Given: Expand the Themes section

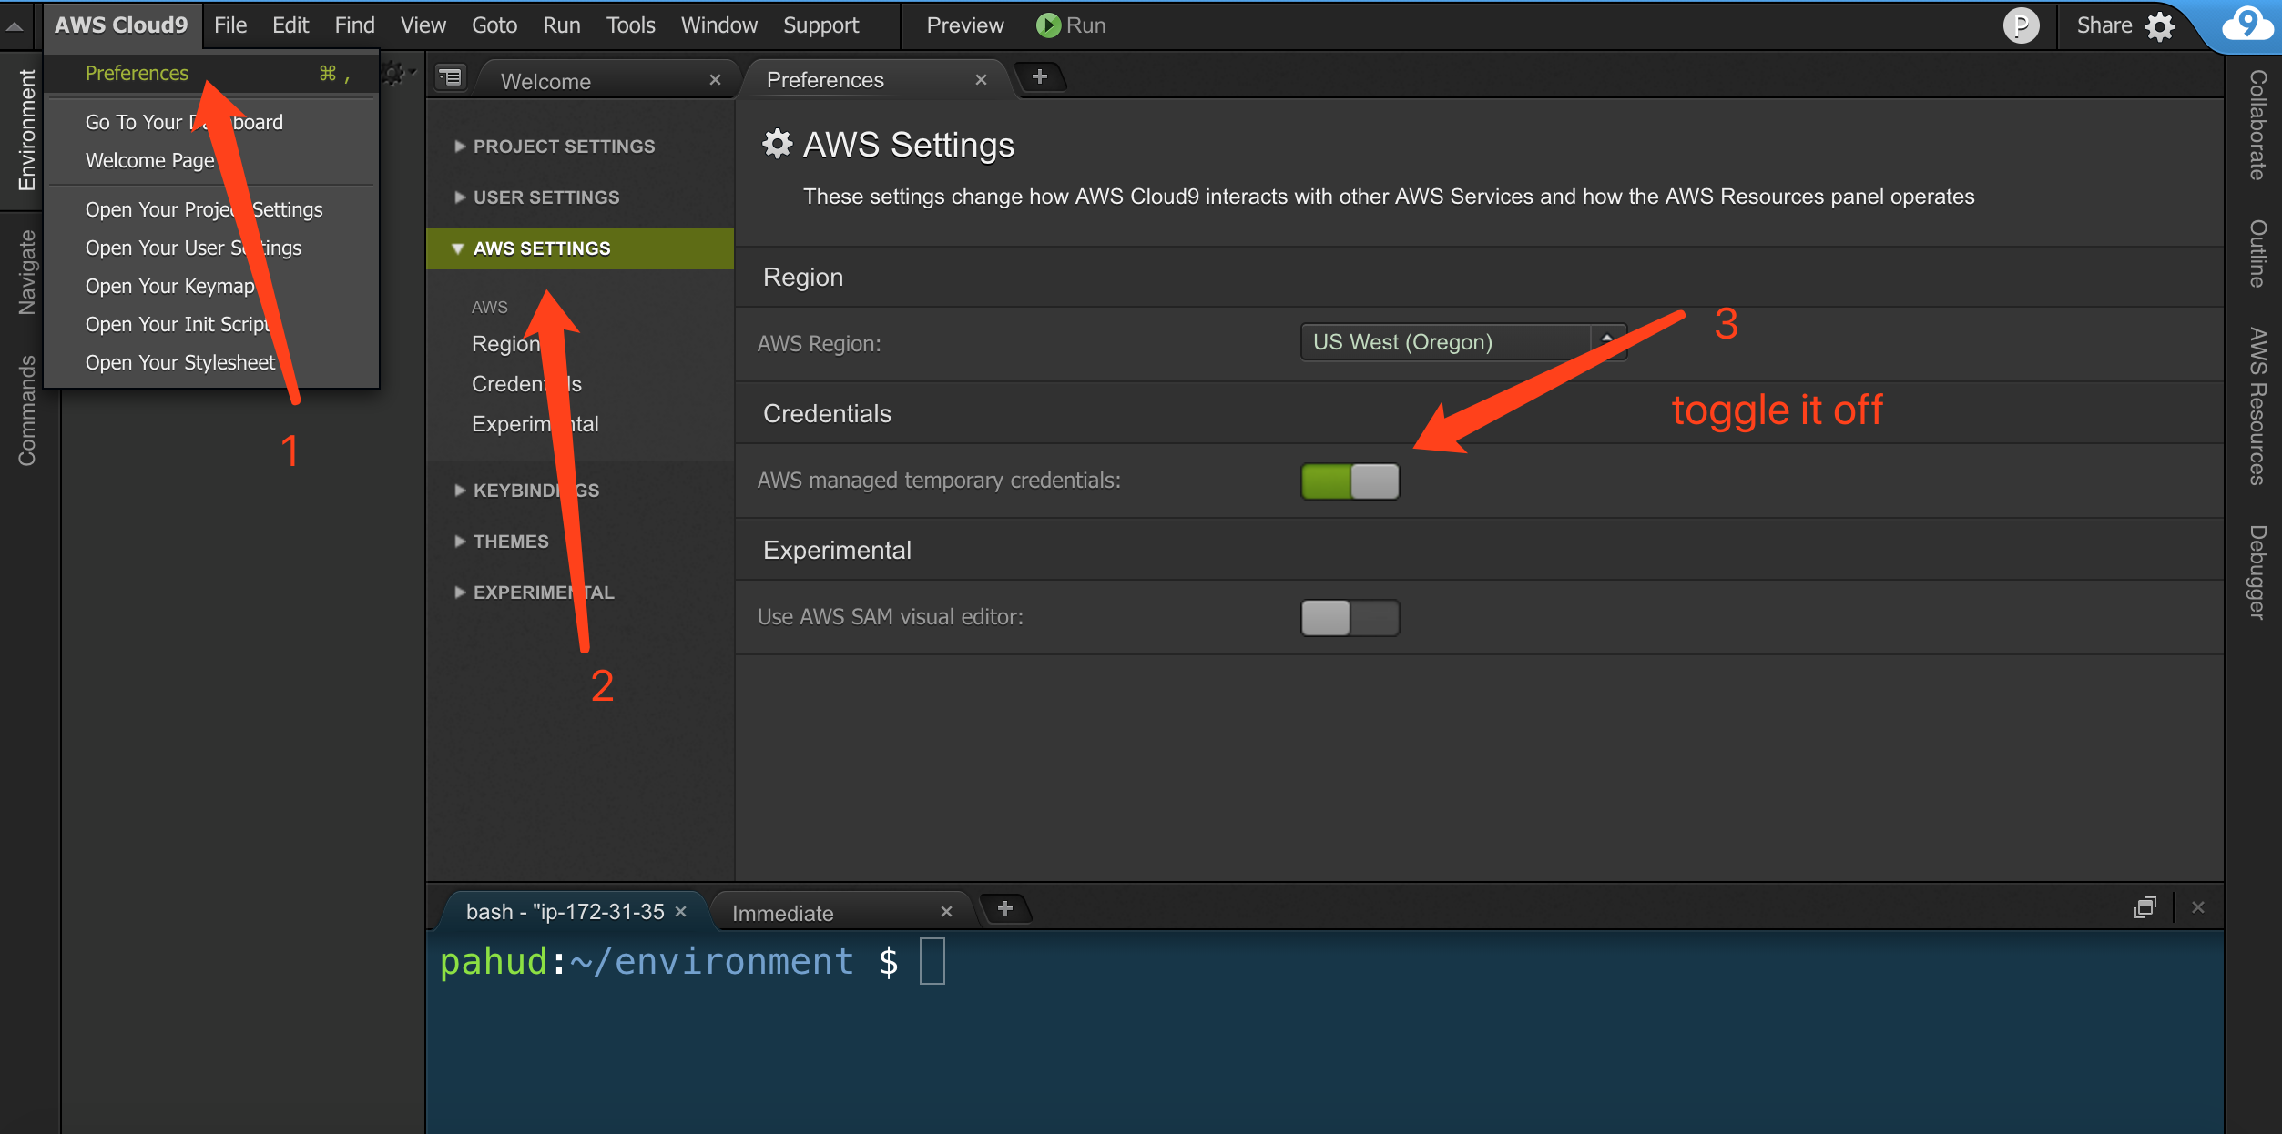Looking at the screenshot, I should point(510,542).
